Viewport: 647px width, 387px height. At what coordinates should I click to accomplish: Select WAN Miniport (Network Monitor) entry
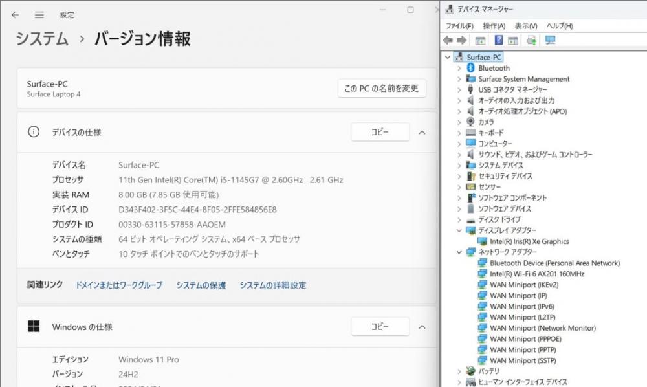point(543,328)
